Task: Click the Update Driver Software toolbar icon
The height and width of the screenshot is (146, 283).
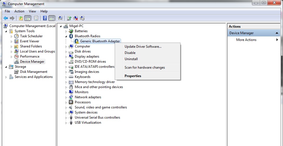Action: coord(69,18)
